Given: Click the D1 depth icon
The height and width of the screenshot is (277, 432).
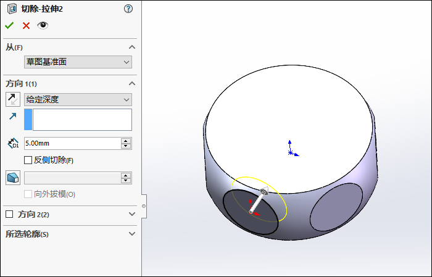Looking at the screenshot, I should click(13, 144).
